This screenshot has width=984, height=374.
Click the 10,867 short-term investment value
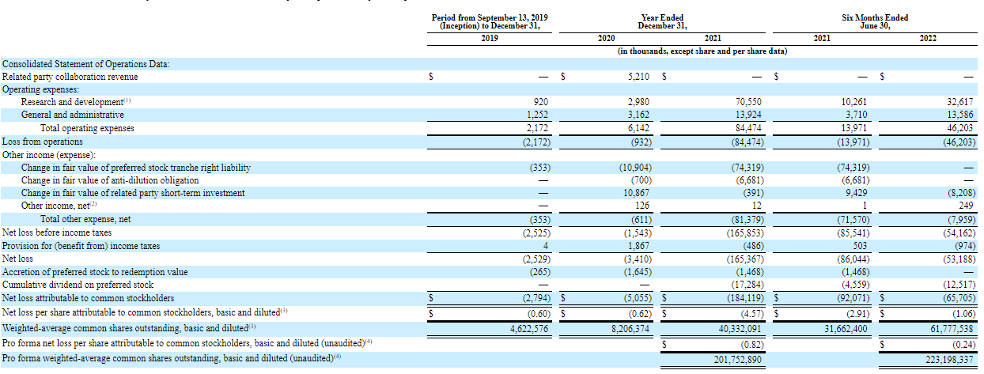click(x=635, y=193)
